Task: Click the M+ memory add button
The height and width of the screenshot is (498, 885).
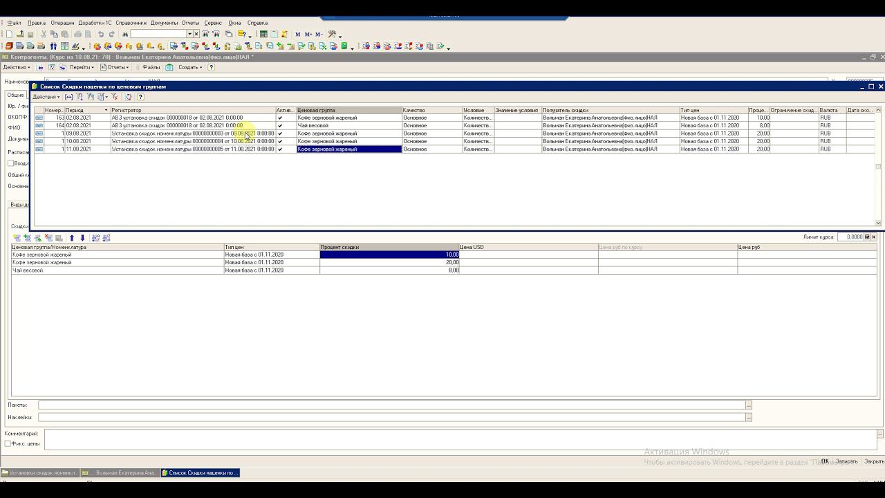Action: [x=308, y=34]
